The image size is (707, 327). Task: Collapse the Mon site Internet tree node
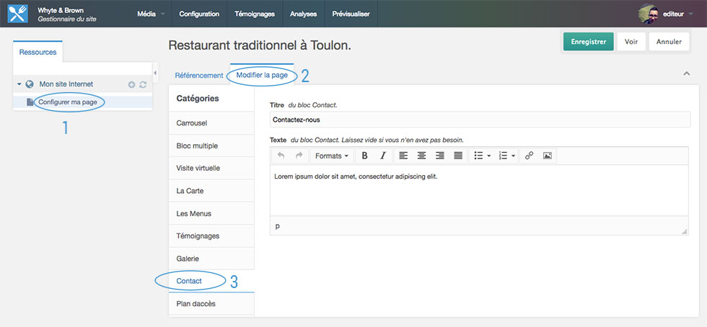[19, 84]
